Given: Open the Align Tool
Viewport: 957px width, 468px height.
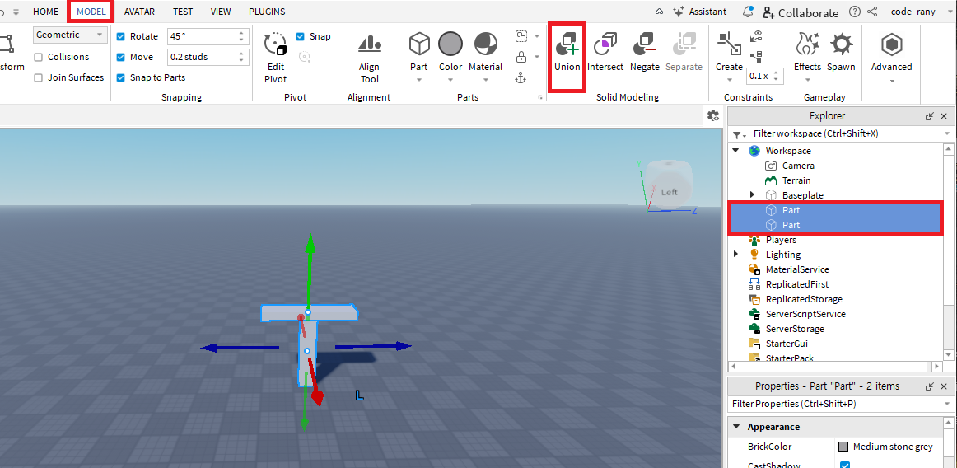Looking at the screenshot, I should tap(369, 59).
